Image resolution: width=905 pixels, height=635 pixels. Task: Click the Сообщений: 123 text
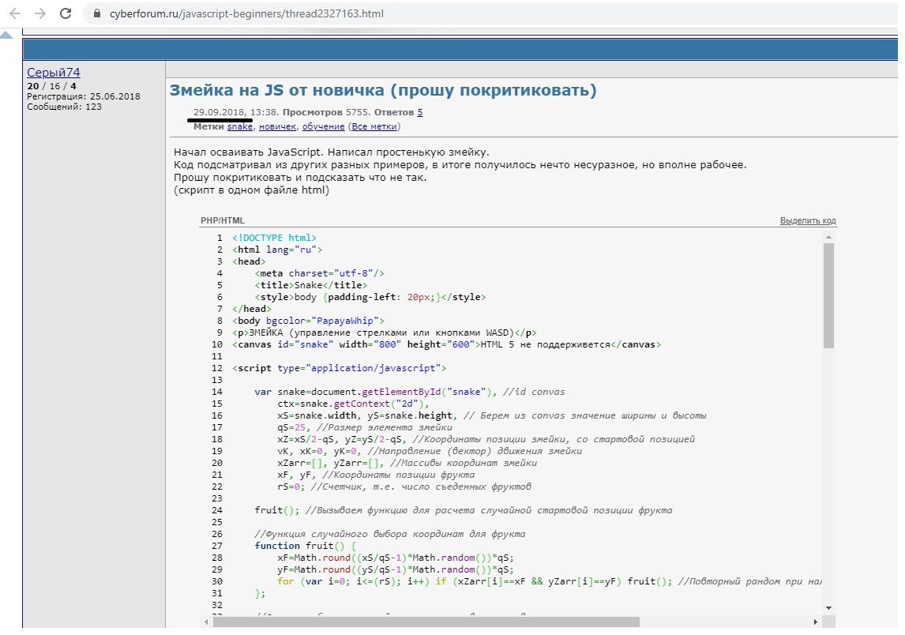tap(64, 107)
